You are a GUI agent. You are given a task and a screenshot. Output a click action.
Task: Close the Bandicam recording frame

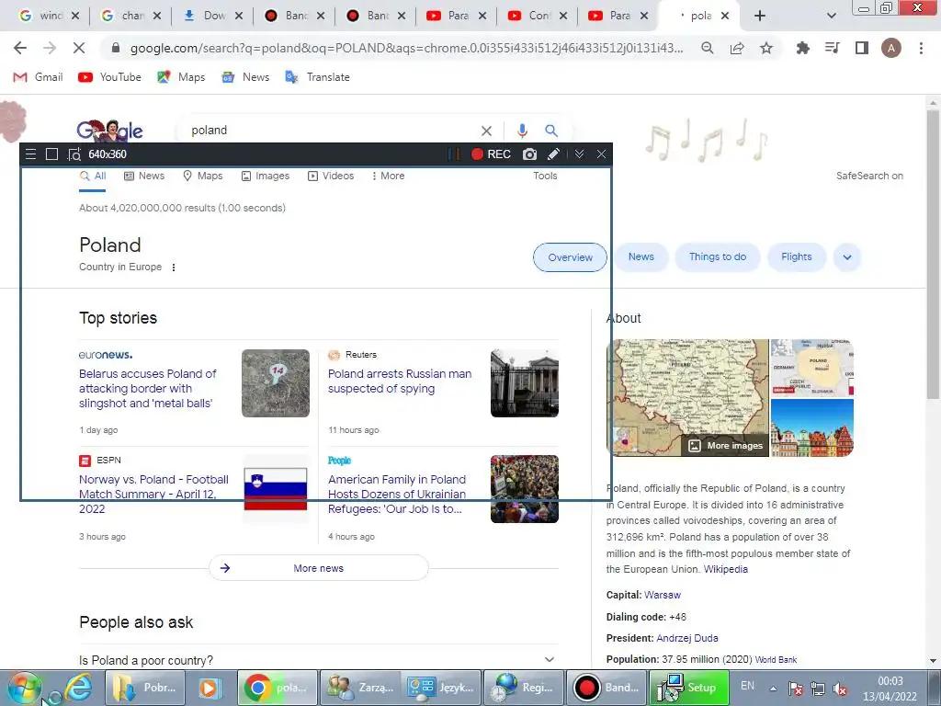click(x=601, y=154)
